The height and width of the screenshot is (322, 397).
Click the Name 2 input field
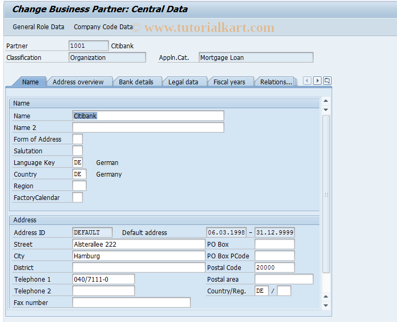(x=148, y=127)
